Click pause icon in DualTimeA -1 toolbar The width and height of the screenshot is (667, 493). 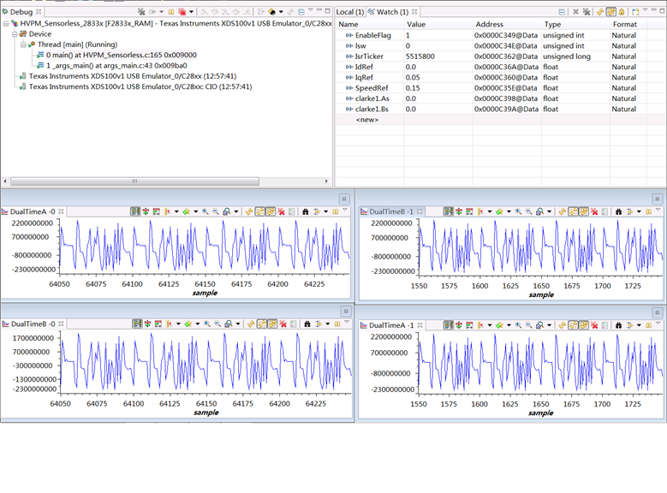[x=648, y=325]
